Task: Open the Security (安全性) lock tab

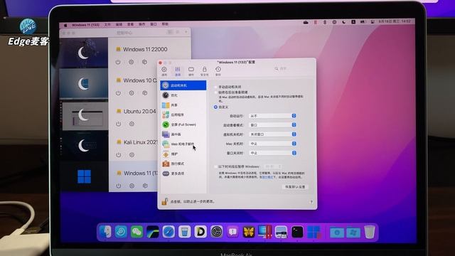Action: point(204,71)
